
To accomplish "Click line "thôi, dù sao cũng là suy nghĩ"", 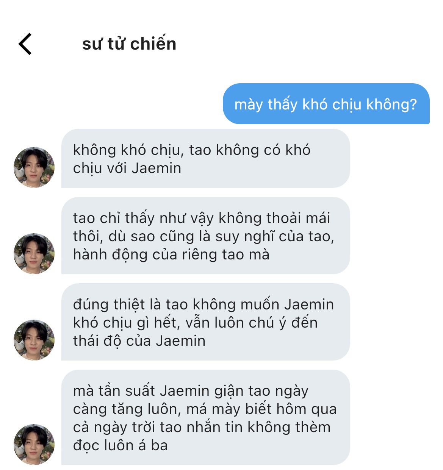I will coord(203,236).
